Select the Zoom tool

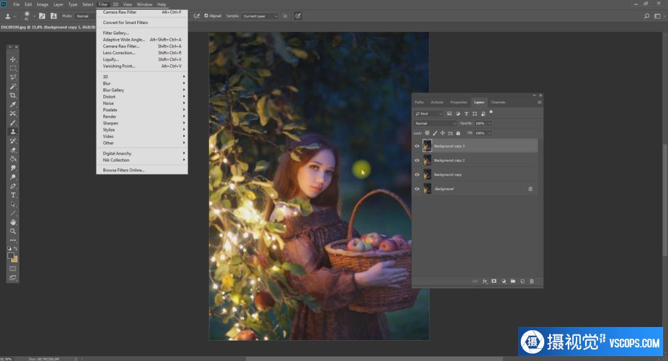[x=13, y=232]
